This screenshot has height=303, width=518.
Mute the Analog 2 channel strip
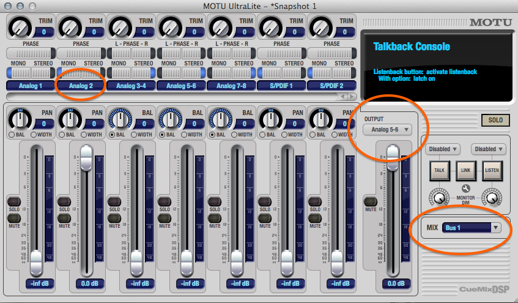(65, 218)
